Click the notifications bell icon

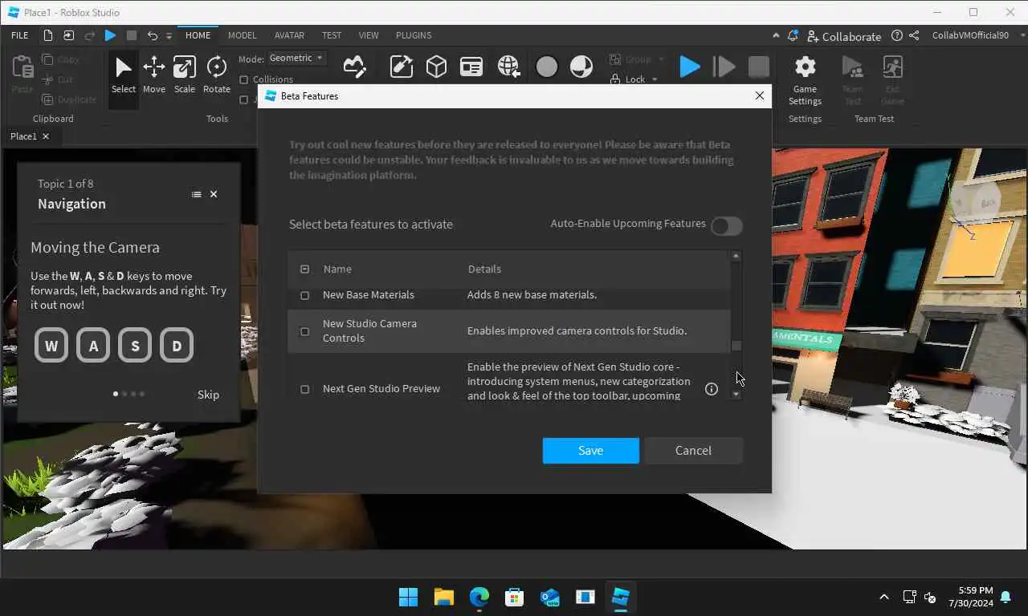point(793,36)
